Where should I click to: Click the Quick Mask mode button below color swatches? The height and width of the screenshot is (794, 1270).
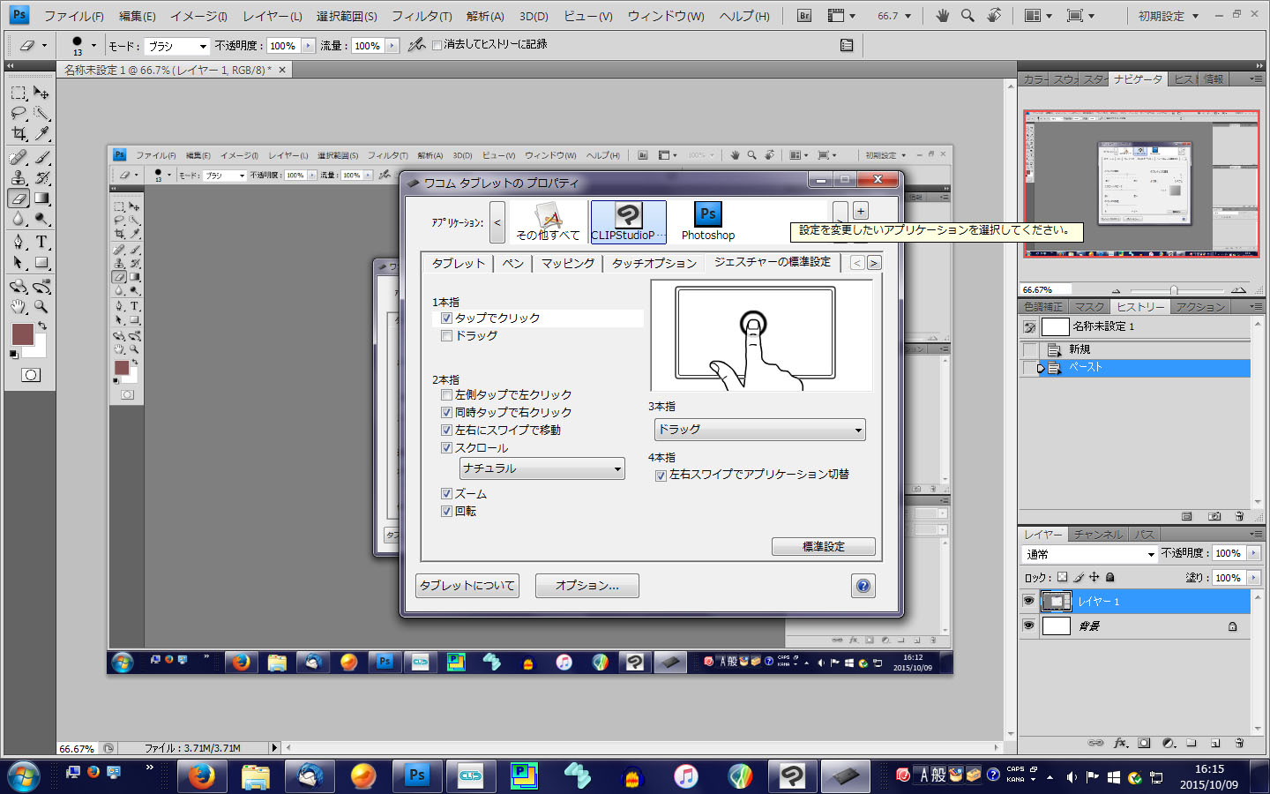[x=30, y=375]
